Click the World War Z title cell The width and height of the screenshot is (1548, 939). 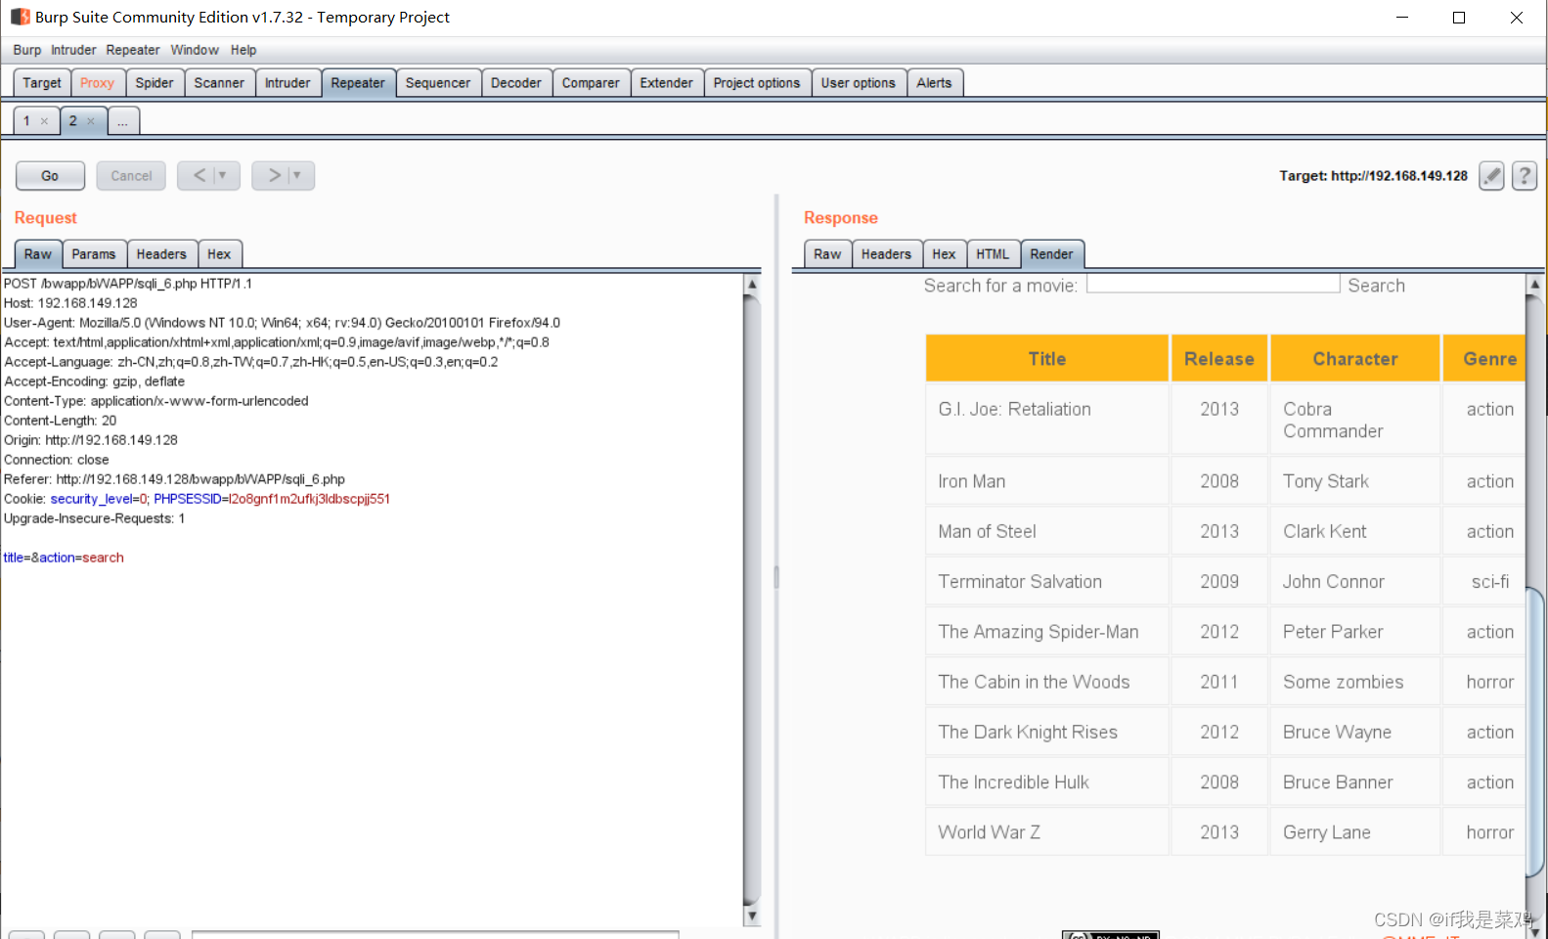1047,832
